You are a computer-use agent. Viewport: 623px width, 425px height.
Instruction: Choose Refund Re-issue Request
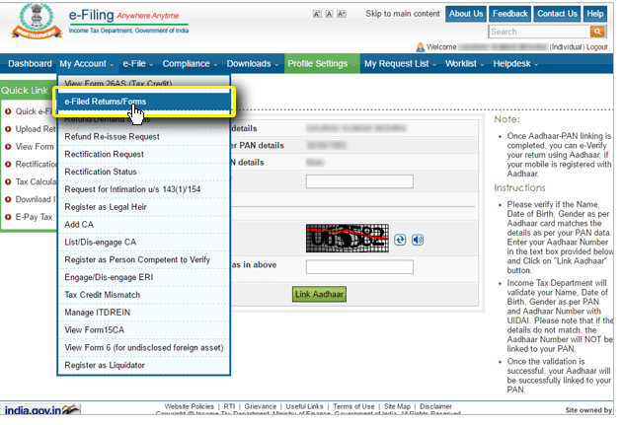[x=144, y=136]
